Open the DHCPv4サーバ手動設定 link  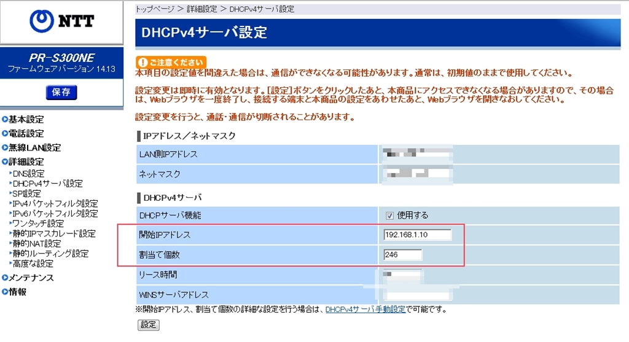point(365,309)
